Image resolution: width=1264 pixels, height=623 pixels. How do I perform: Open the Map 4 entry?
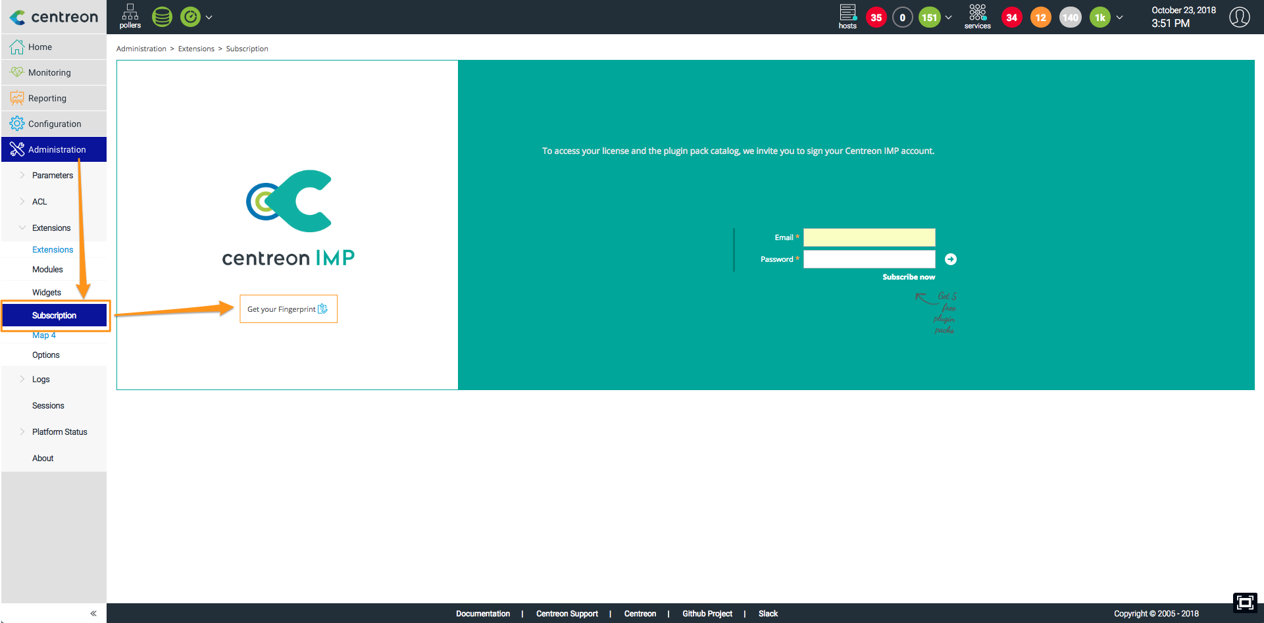[44, 336]
